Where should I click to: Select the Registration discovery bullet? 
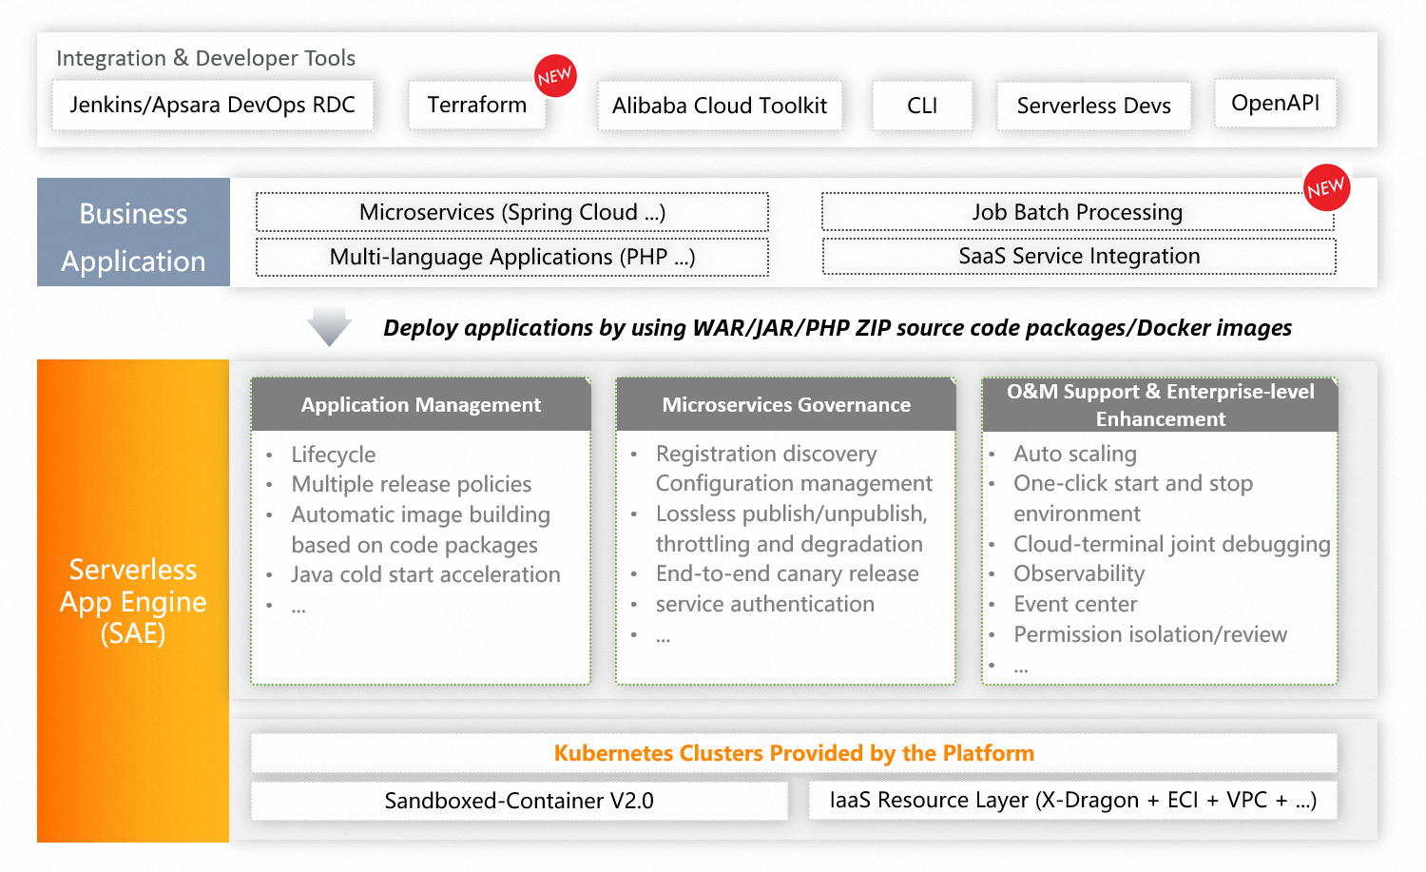point(766,454)
